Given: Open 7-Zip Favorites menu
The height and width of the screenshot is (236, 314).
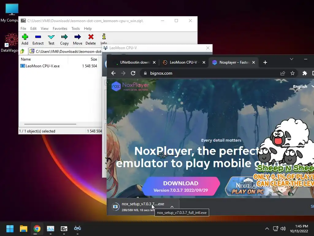Looking at the screenshot, I should tap(60, 29).
